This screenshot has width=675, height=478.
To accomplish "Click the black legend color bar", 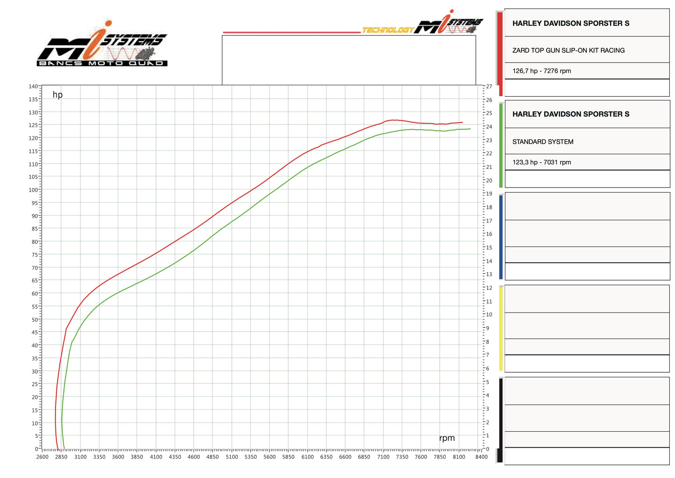I will tap(501, 420).
